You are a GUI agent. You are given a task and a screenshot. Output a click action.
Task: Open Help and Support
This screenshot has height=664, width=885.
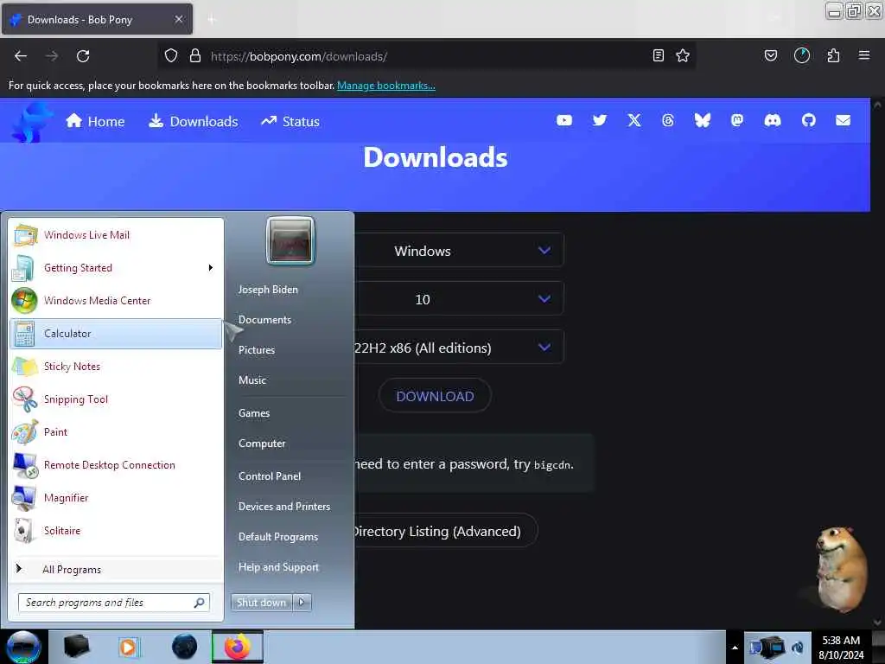tap(279, 567)
